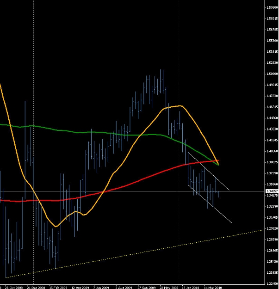Viewport: 279px width, 289px height.
Task: Select the 1.32890 price axis value
Action: tap(272, 206)
